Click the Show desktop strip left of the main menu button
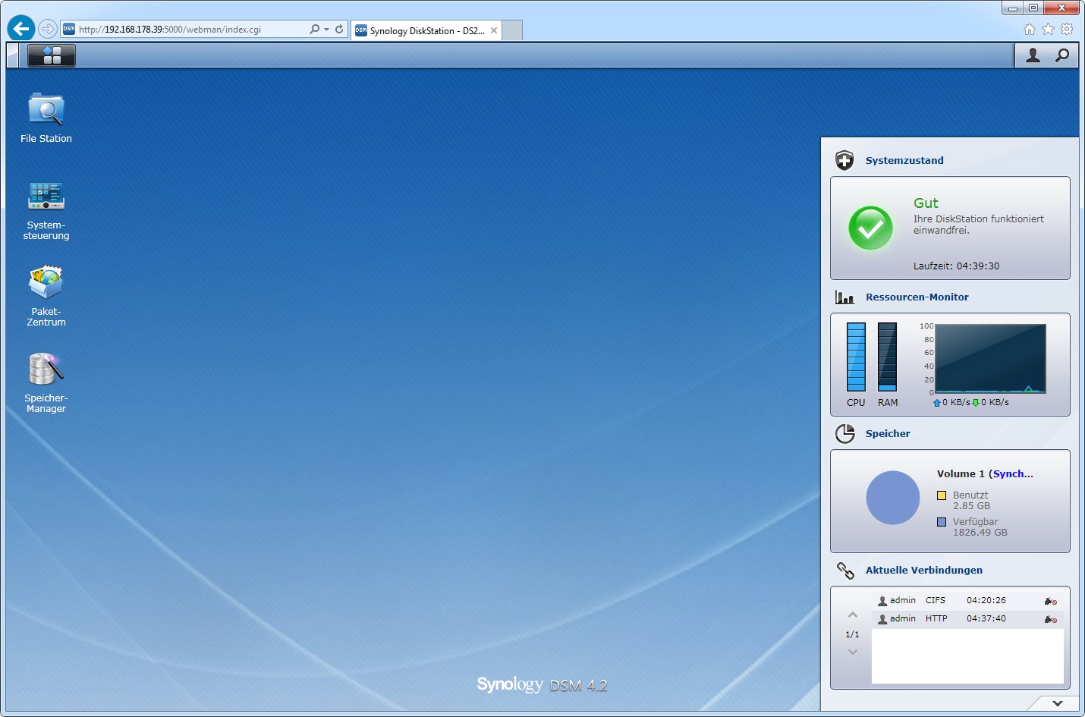 [x=12, y=55]
